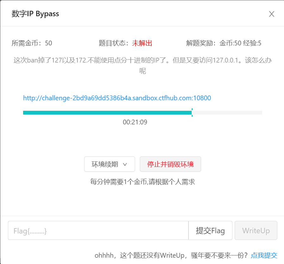This screenshot has width=284, height=264.
Task: Click the challenge description mentioning 127.0.0.1
Action: [x=142, y=61]
